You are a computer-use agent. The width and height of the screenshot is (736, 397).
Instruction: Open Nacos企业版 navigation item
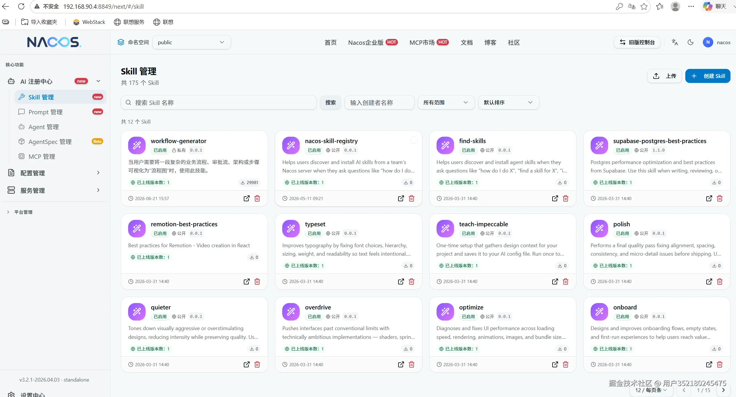(373, 42)
